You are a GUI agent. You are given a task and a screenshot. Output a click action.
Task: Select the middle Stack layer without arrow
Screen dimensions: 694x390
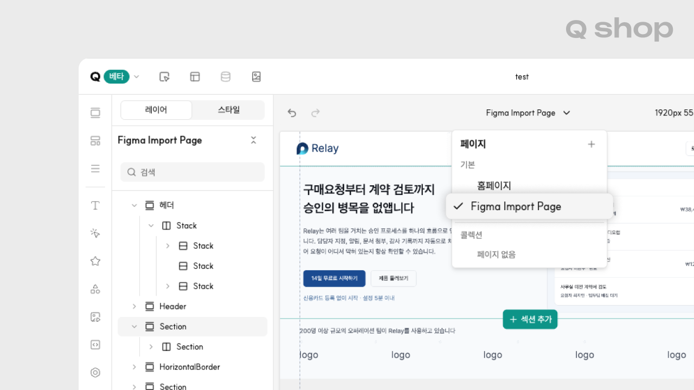[203, 266]
